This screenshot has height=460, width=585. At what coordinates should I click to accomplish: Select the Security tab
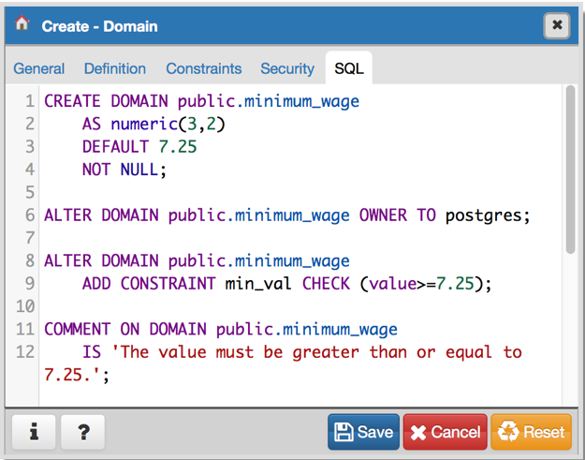pos(287,68)
